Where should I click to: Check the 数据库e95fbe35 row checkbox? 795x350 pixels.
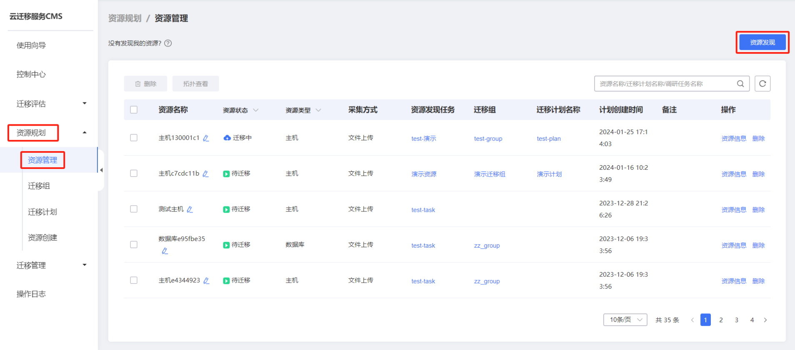coord(134,245)
